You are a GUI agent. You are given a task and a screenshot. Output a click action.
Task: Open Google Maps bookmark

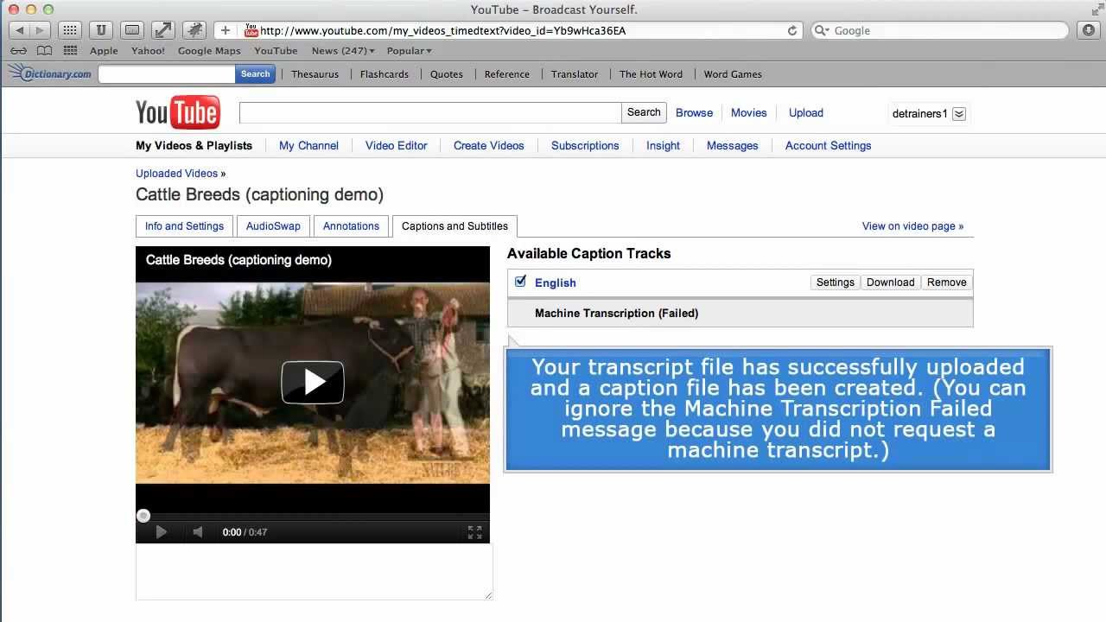click(x=209, y=51)
